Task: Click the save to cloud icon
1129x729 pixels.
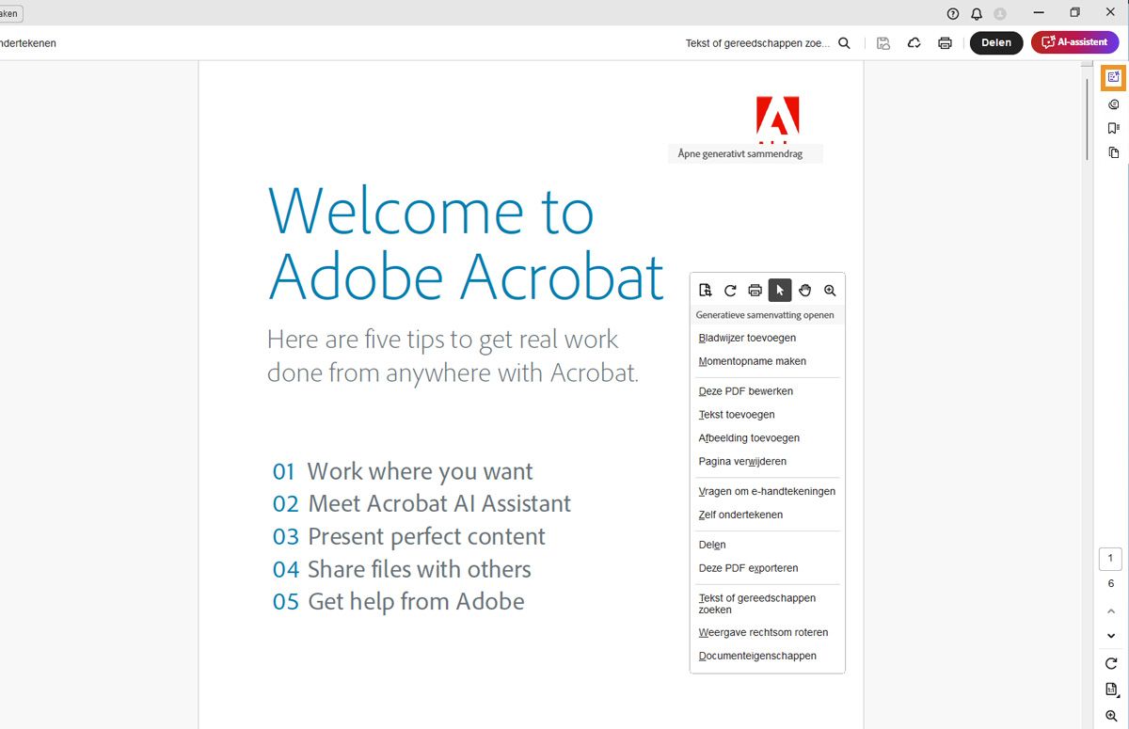Action: (883, 43)
